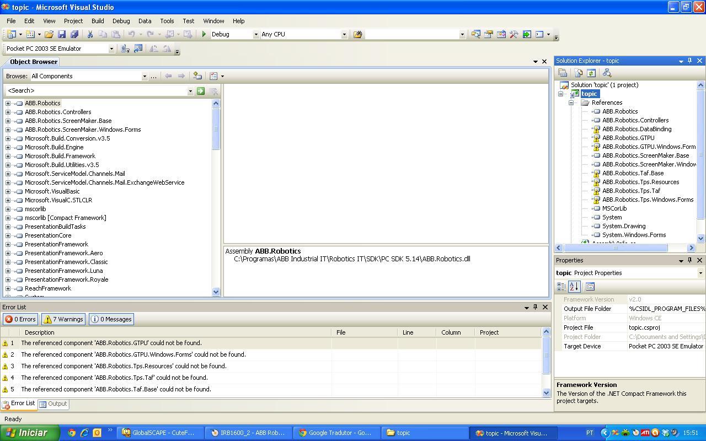Click Show All Files in Solution Explorer

point(578,73)
